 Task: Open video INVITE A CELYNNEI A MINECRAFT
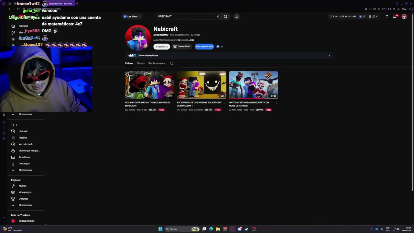[249, 104]
